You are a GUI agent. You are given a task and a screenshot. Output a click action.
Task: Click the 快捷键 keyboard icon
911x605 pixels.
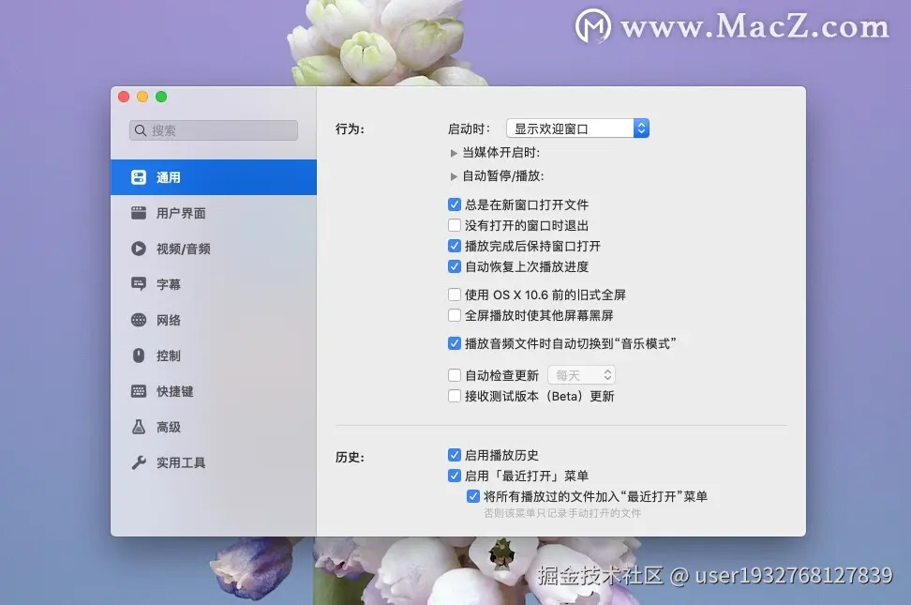139,391
